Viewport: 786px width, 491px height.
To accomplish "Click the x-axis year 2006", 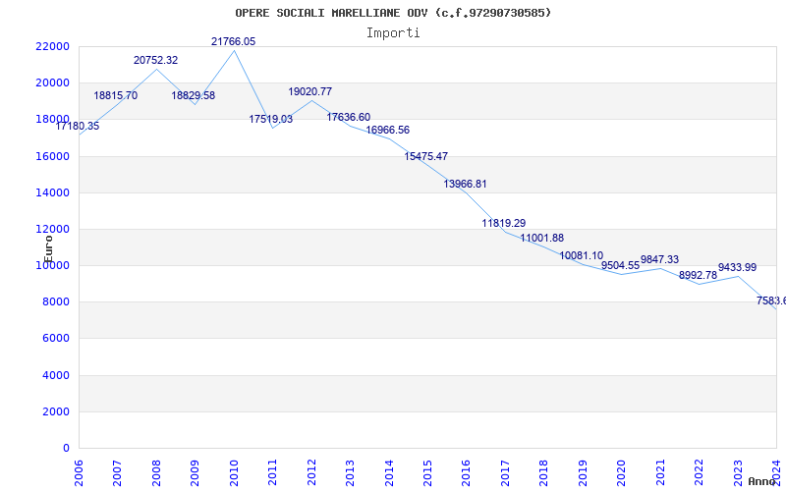I will 79,472.
